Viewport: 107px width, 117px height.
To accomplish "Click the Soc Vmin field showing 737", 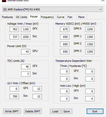I will tap(14, 37).
